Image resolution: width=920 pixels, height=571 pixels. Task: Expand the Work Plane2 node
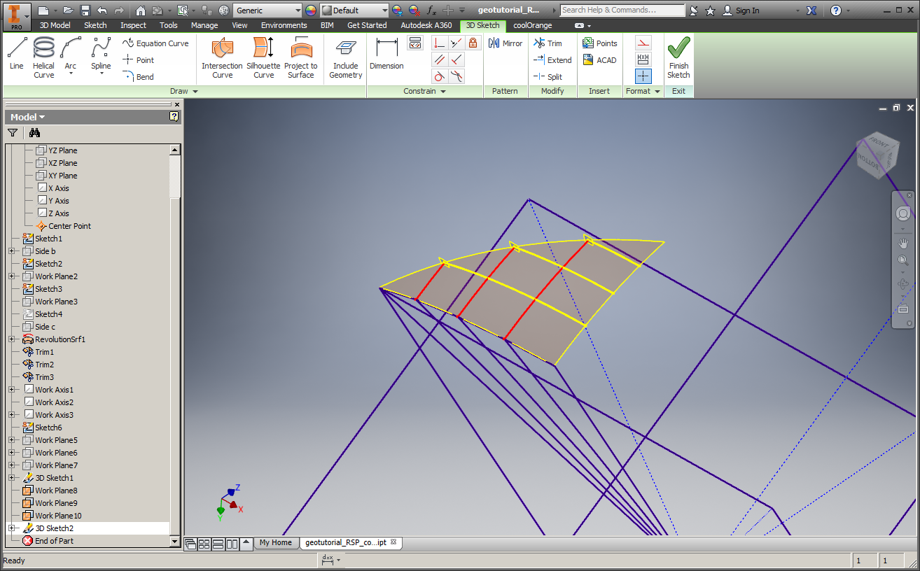(11, 276)
